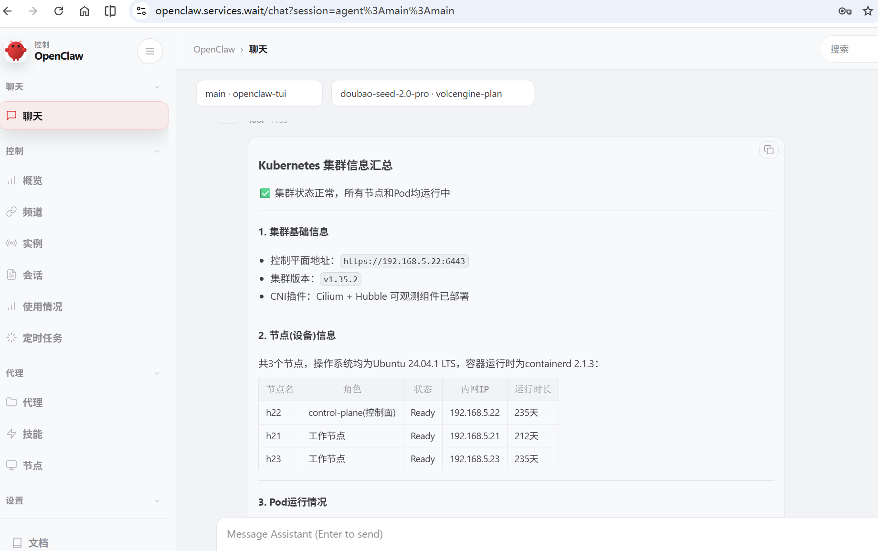Open the 节点 nodes page
The image size is (878, 551).
(x=32, y=466)
